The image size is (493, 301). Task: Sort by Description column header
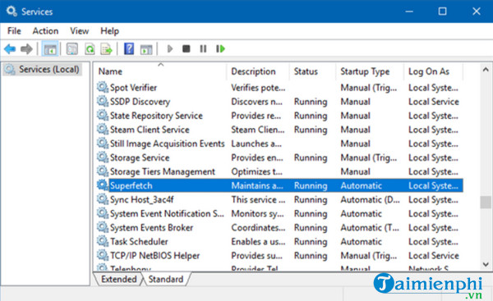point(258,71)
